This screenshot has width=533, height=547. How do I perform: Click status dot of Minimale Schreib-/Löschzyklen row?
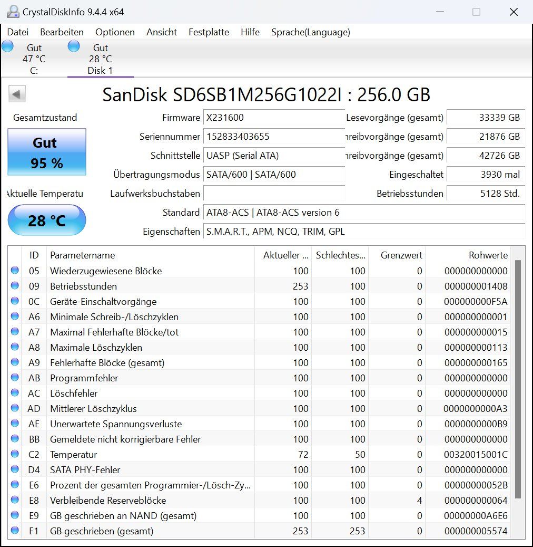(x=15, y=316)
